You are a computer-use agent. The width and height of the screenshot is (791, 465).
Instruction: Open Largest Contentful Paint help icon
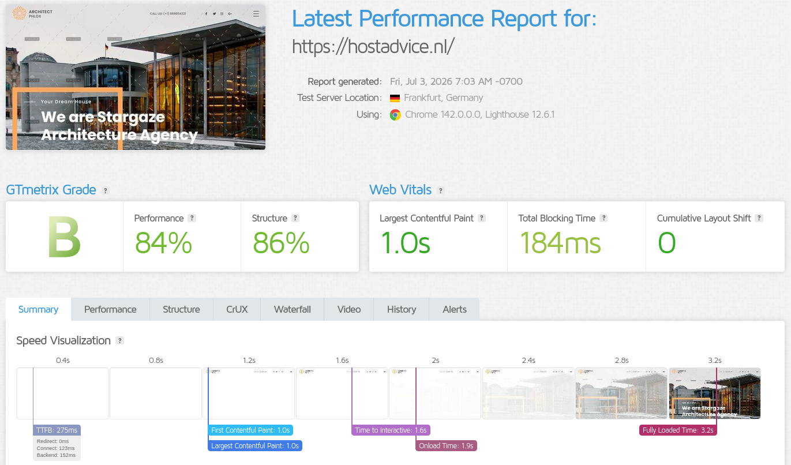pos(482,218)
